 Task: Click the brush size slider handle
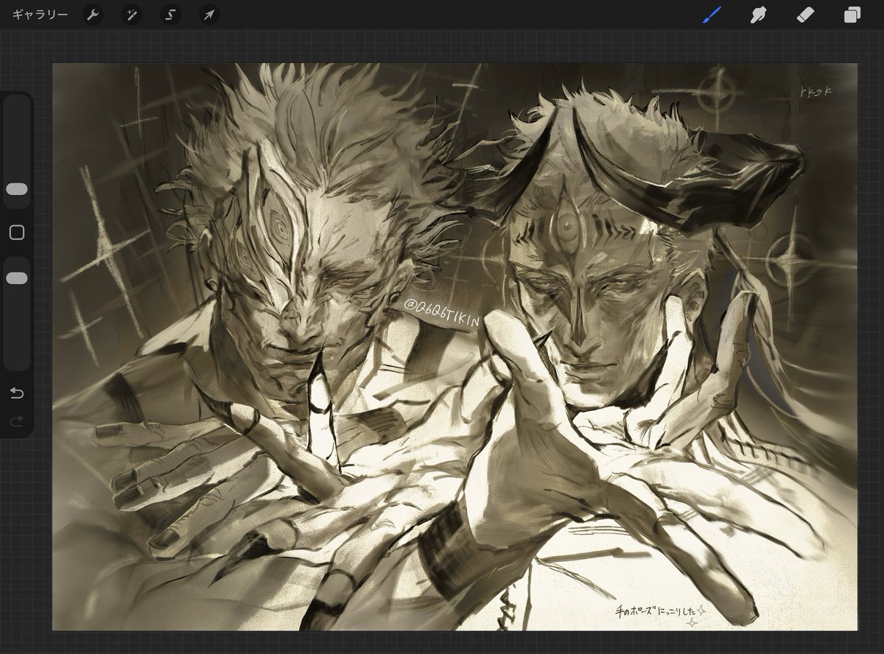16,189
